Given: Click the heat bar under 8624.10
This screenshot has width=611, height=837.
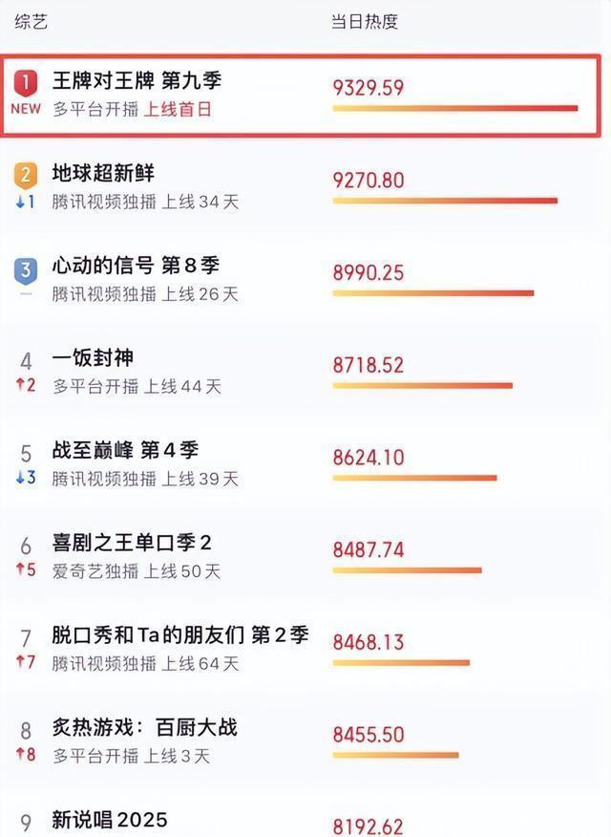Looking at the screenshot, I should (x=414, y=478).
